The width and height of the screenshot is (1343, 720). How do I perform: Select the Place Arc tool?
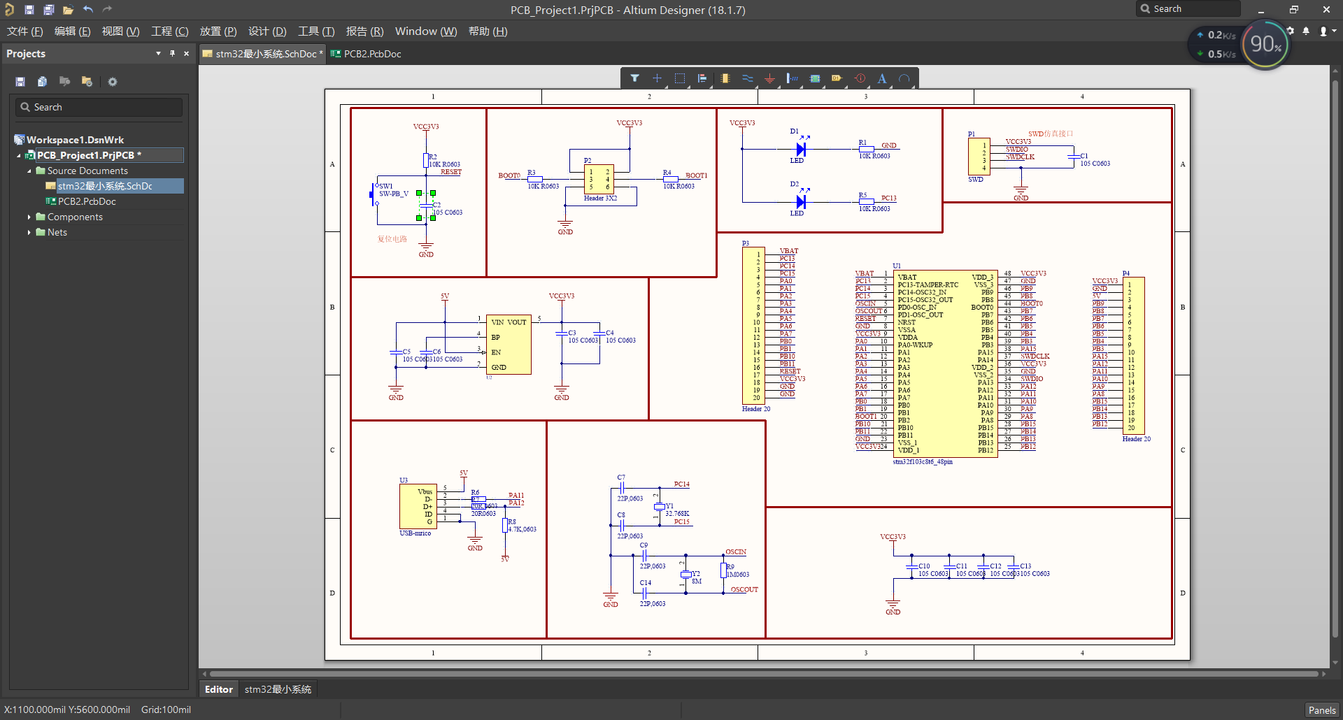(x=905, y=78)
